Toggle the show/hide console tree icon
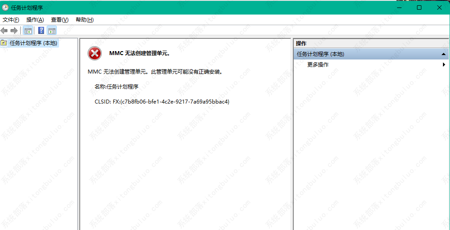 pos(28,30)
